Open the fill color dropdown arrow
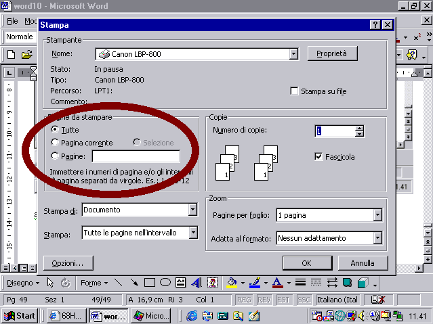This screenshot has width=433, height=324. point(243,283)
